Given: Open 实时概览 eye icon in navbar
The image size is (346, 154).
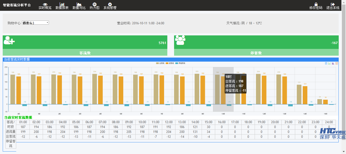Looking at the screenshot, I should coord(45,5).
